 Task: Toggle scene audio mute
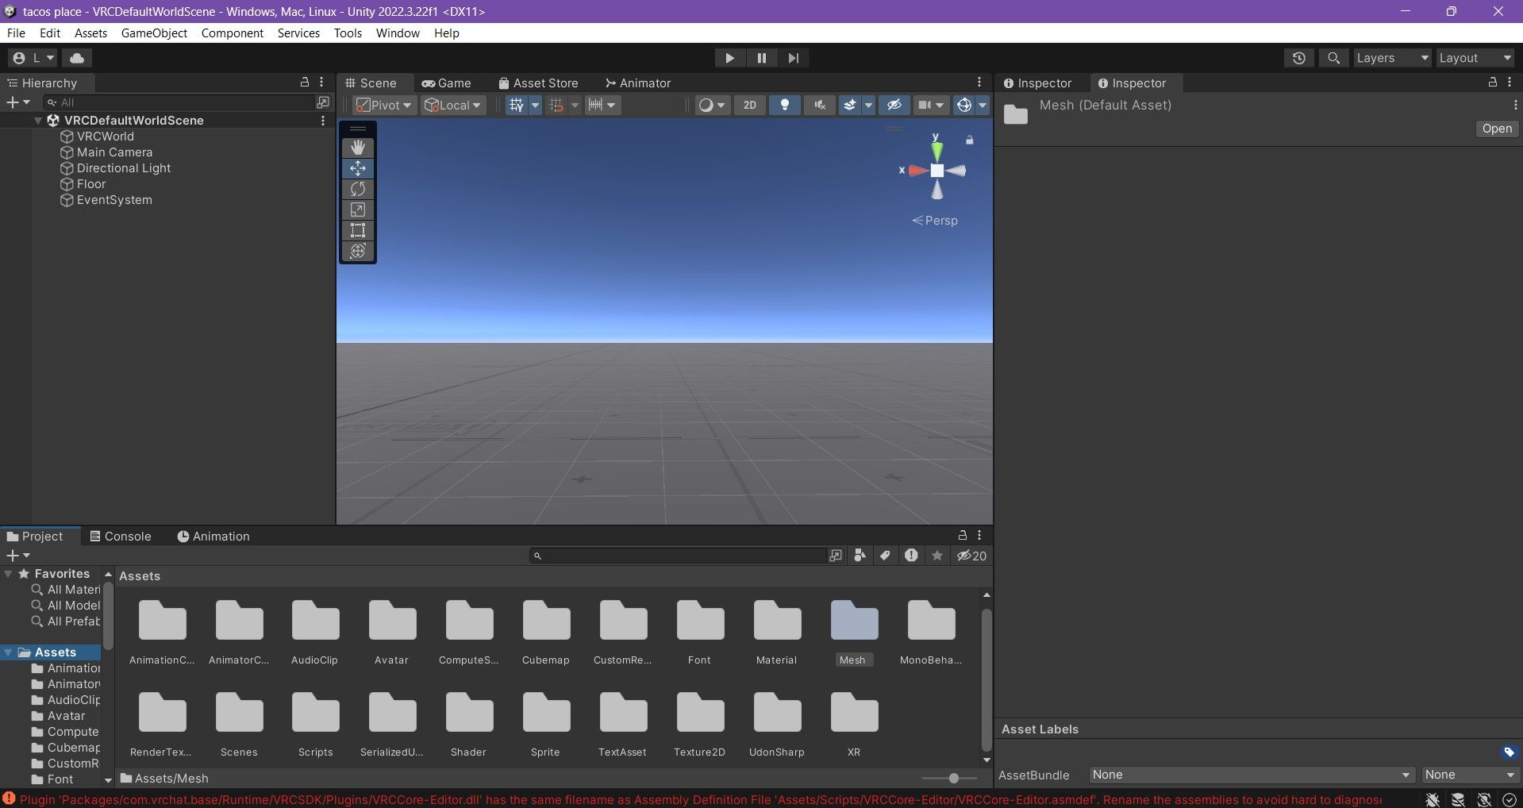[820, 105]
